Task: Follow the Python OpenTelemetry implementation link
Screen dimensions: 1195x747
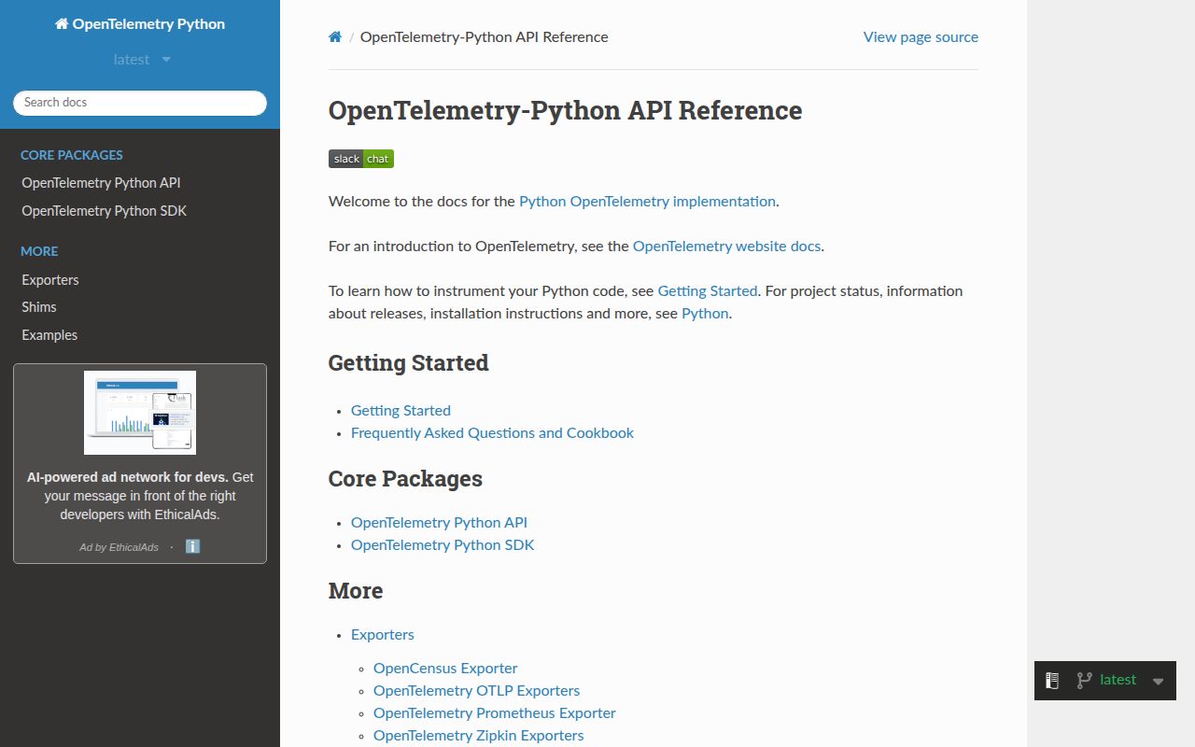Action: coord(647,202)
